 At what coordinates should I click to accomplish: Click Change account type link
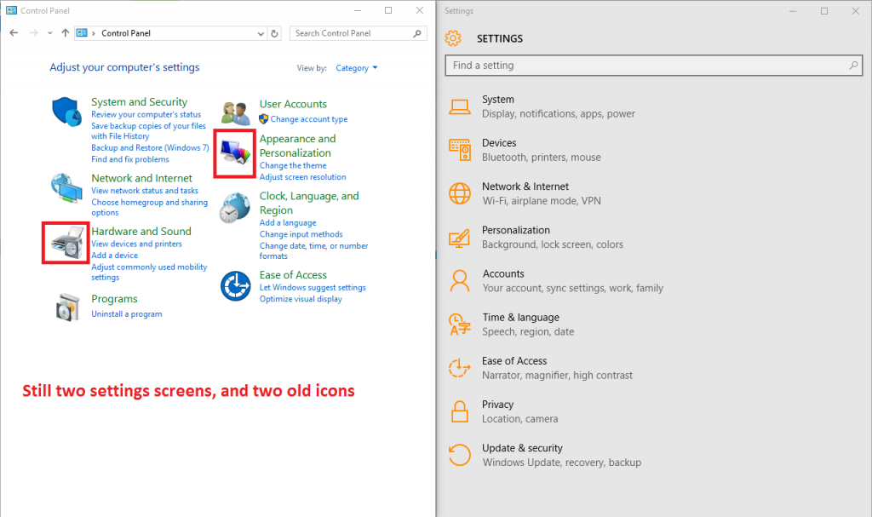point(308,119)
